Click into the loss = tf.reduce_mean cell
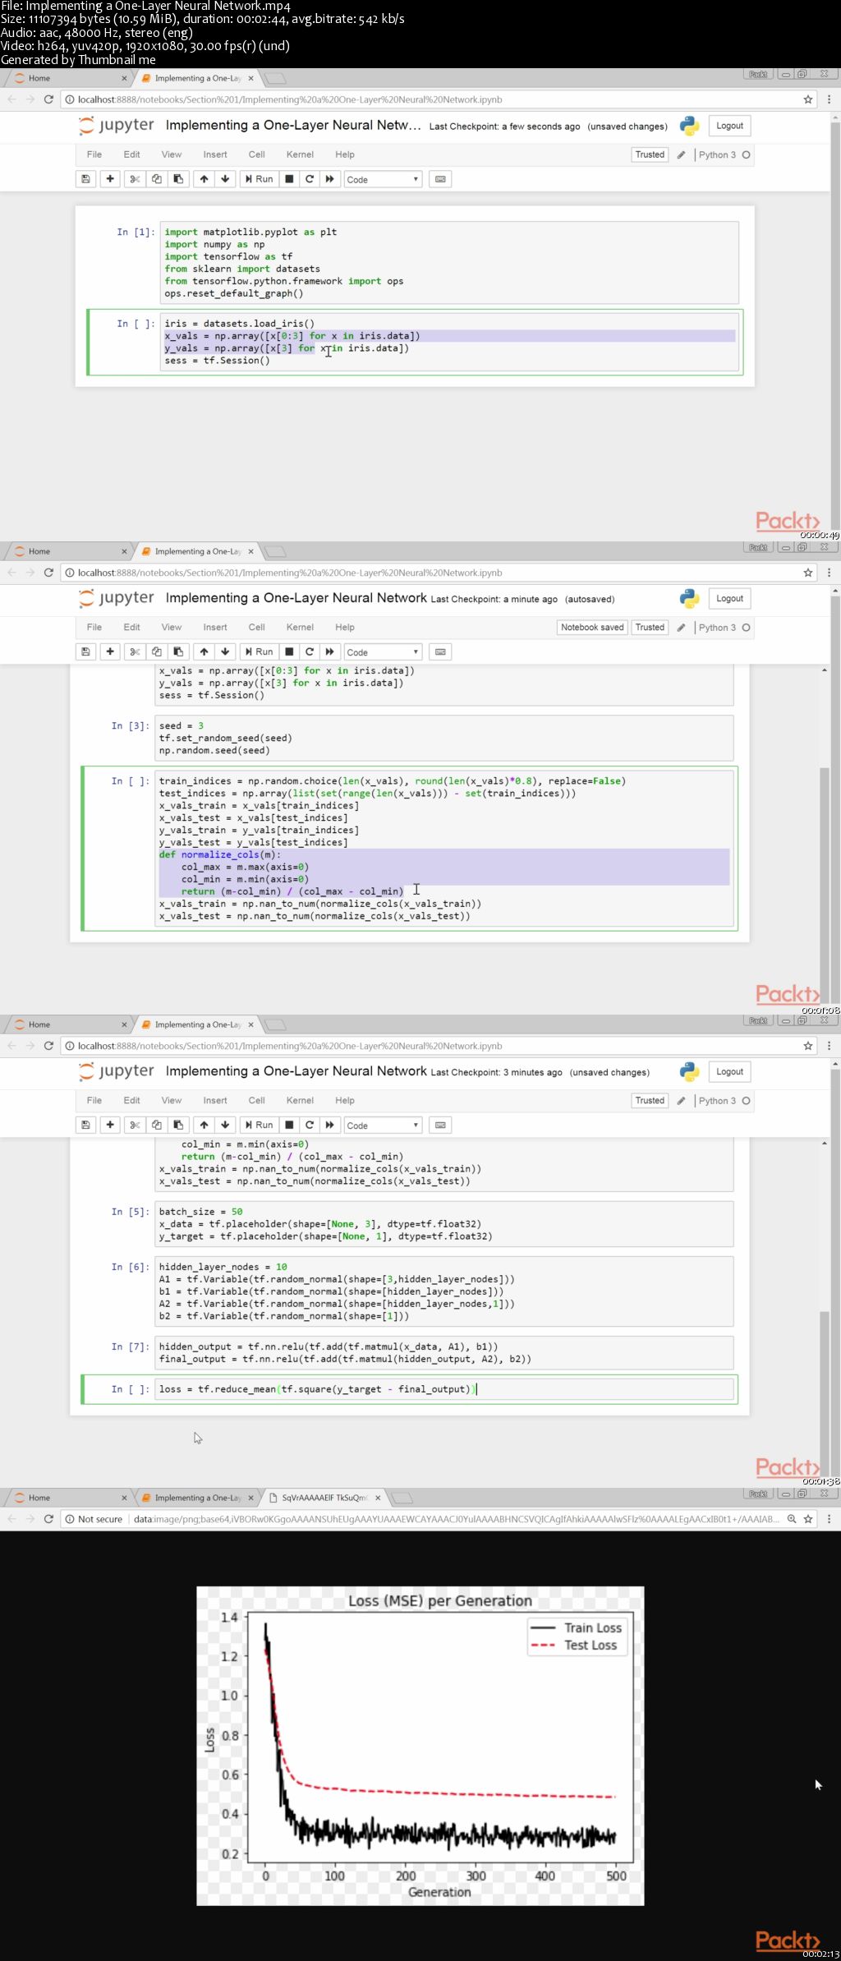 click(444, 1389)
